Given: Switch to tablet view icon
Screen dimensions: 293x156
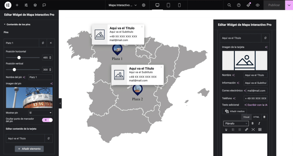Looking at the screenshot, I should pos(168,5).
